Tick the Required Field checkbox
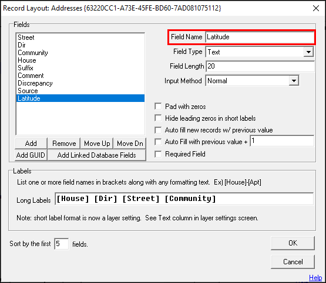326x283 pixels. (158, 154)
